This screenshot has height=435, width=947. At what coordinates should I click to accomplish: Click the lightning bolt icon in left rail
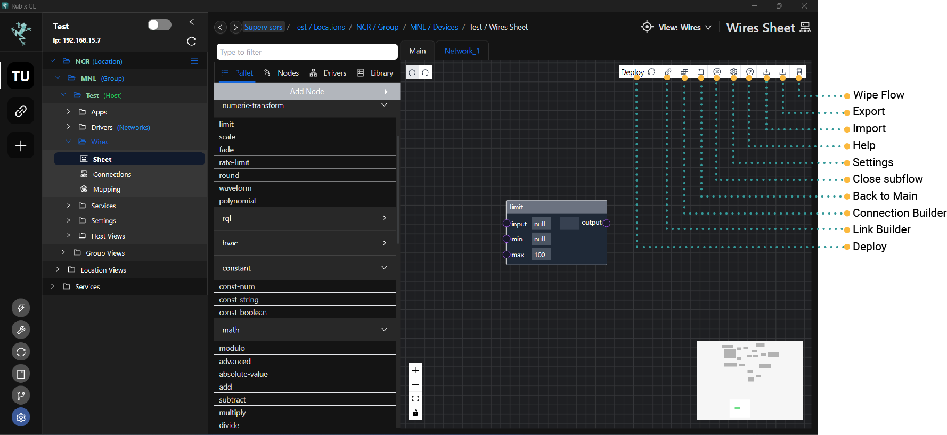pos(21,308)
